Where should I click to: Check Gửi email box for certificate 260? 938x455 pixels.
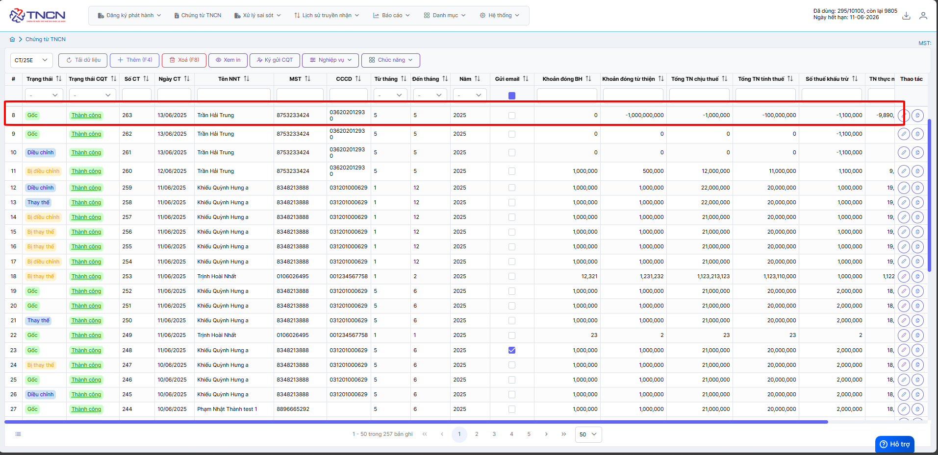(512, 171)
